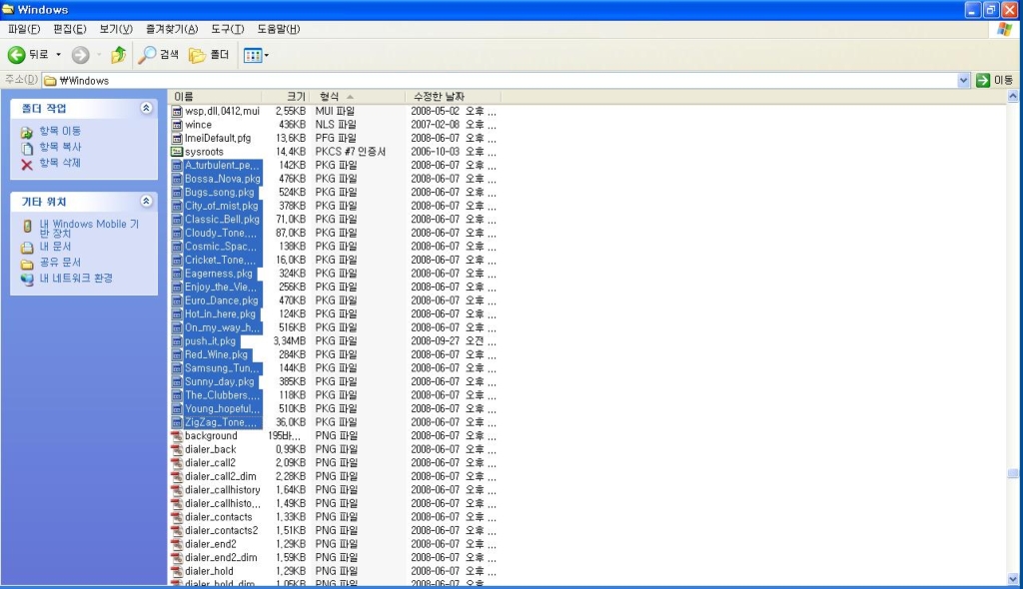Select the dialer_hold PNG file icon
This screenshot has width=1023, height=589.
(x=177, y=571)
